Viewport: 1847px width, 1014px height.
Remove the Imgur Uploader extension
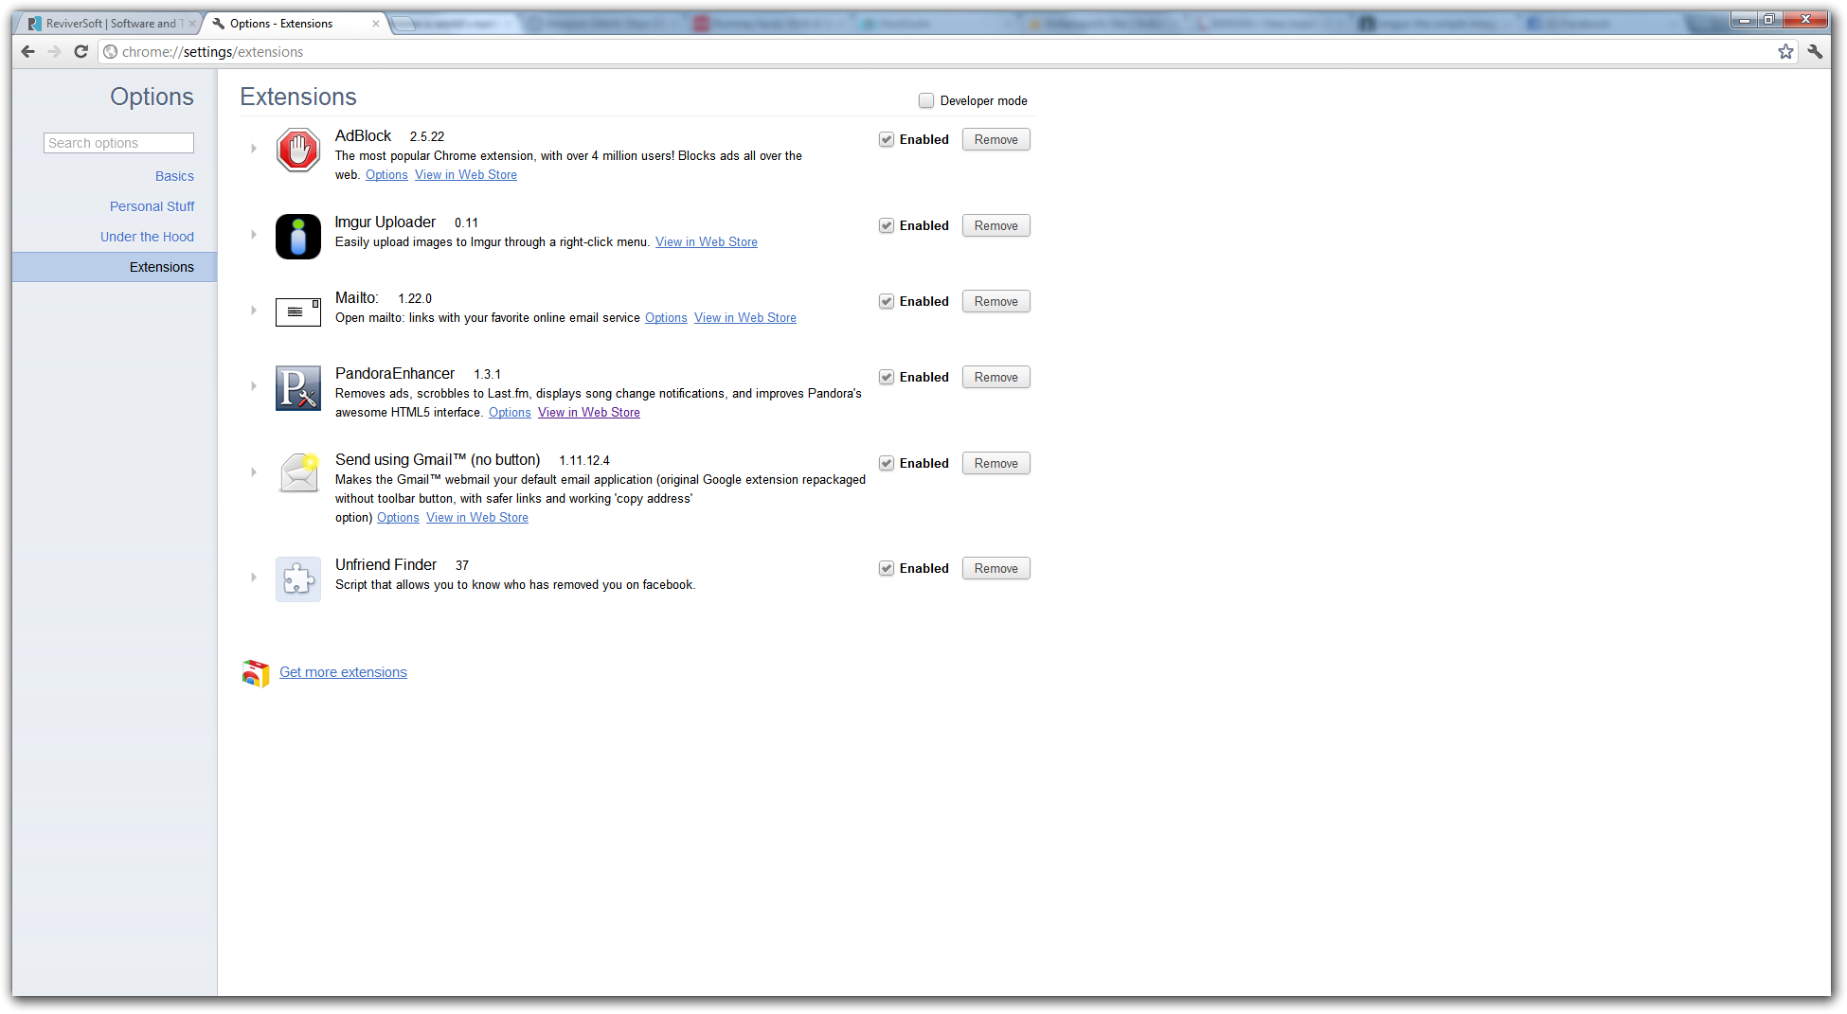[x=996, y=225]
